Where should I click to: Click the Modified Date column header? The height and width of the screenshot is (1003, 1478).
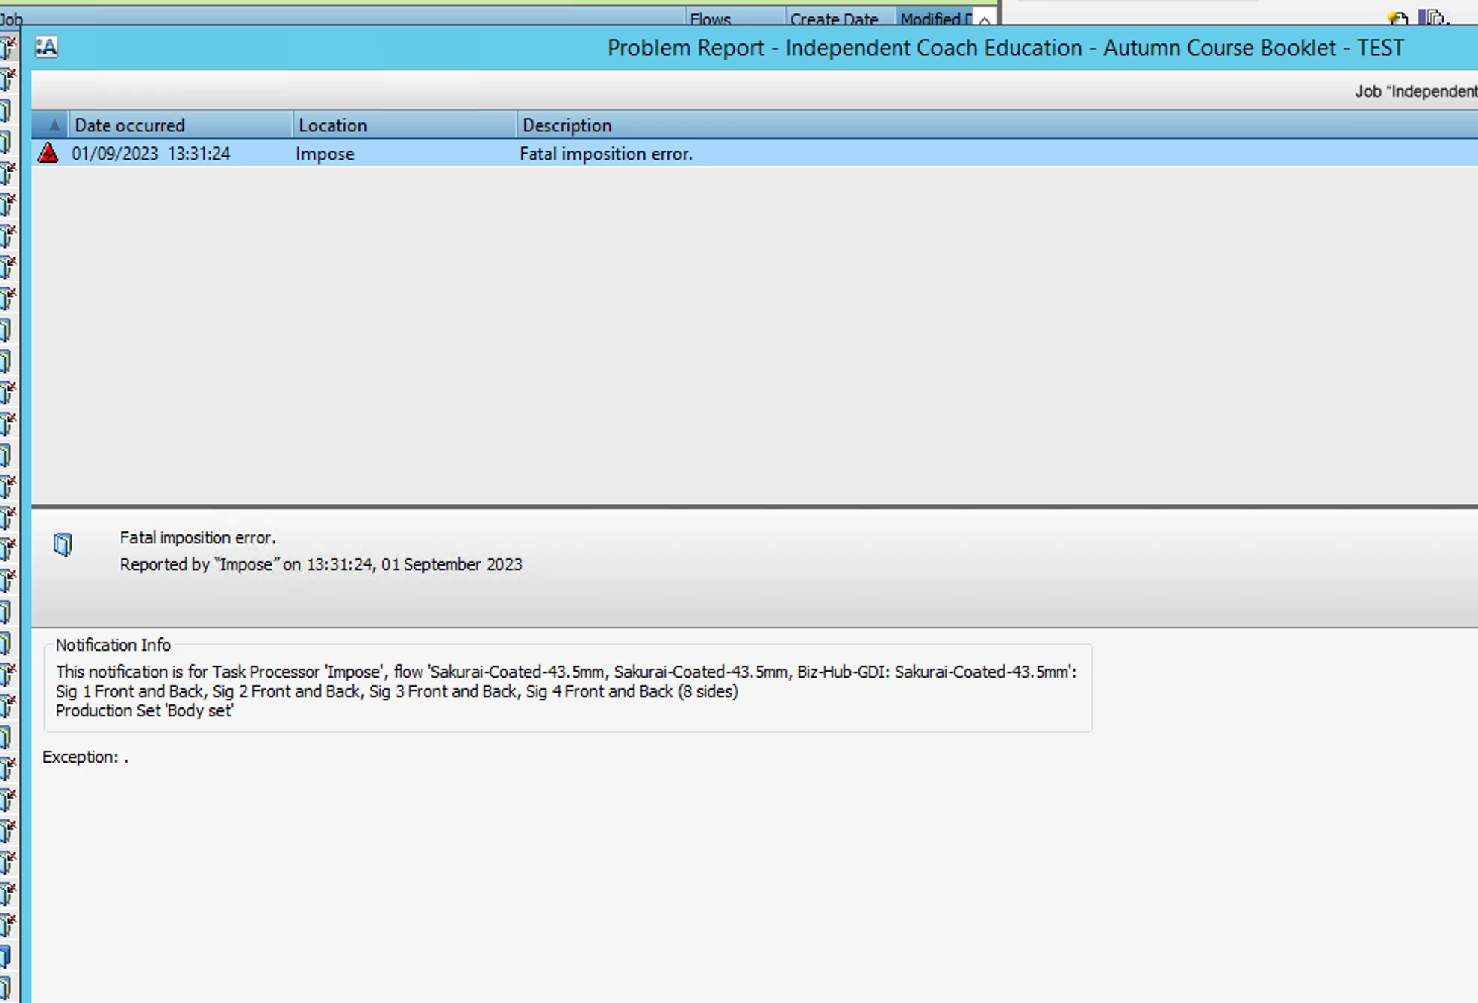click(935, 19)
